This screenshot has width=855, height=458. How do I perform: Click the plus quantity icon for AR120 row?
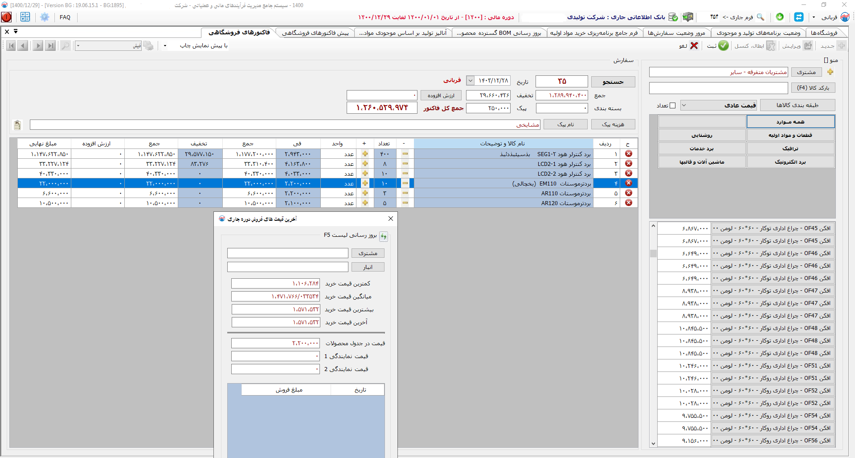tap(365, 203)
